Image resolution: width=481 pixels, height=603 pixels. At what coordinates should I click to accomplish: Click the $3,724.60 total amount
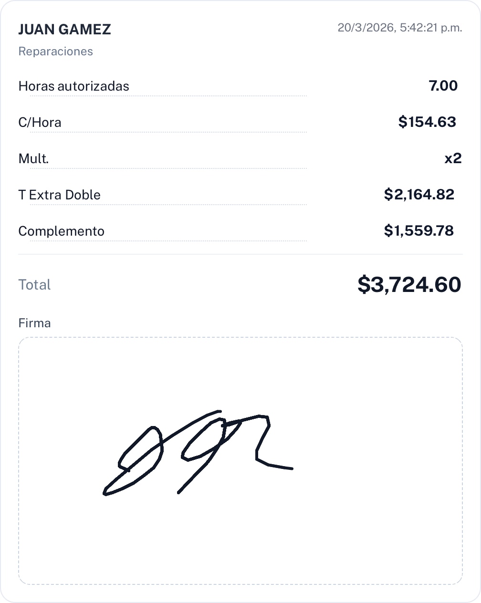coord(409,285)
